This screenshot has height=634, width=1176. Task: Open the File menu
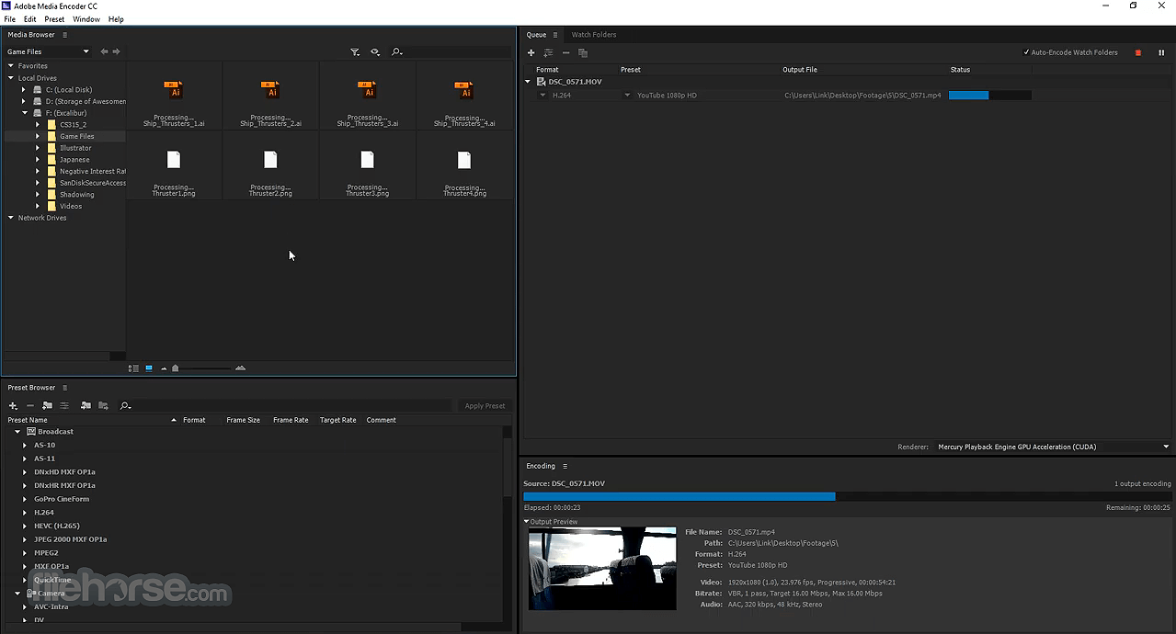9,19
